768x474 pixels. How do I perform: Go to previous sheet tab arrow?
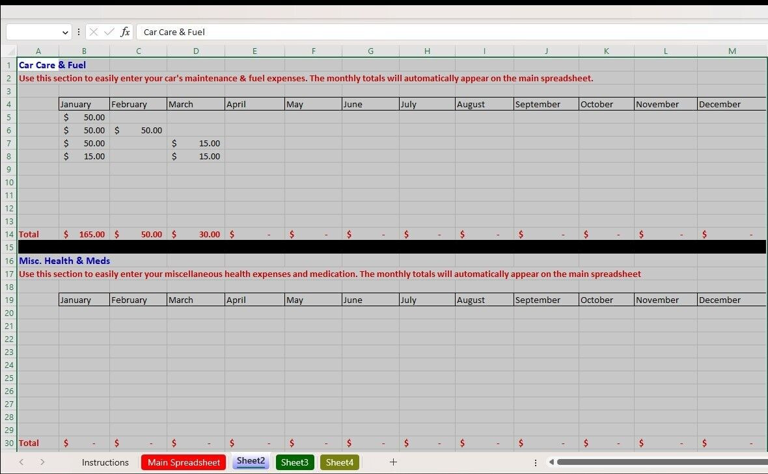tap(21, 462)
